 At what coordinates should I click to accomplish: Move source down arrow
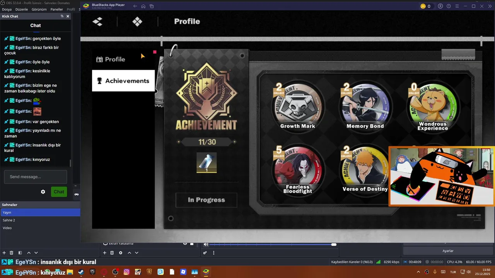click(x=137, y=253)
